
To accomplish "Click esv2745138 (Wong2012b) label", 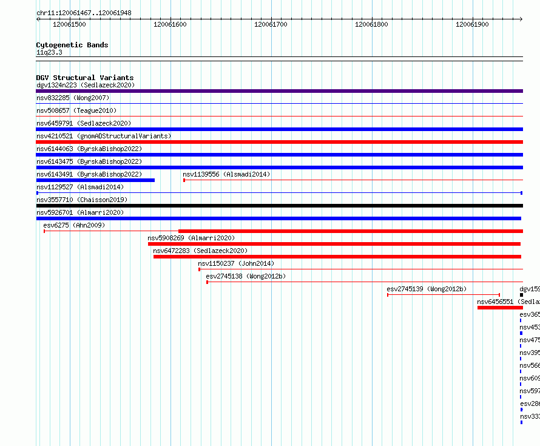I will [x=246, y=276].
